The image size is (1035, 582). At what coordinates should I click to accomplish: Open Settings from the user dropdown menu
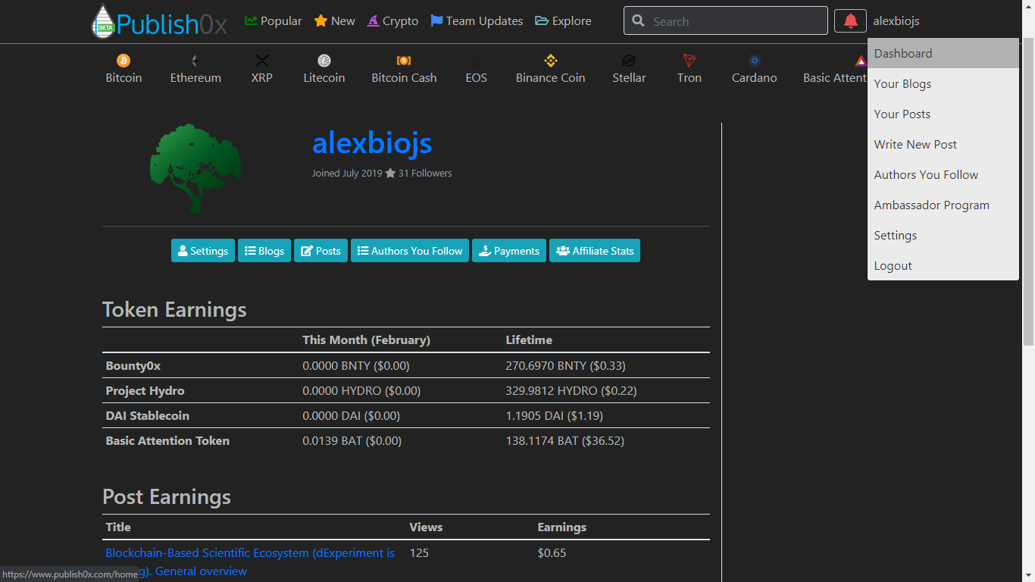(x=943, y=235)
